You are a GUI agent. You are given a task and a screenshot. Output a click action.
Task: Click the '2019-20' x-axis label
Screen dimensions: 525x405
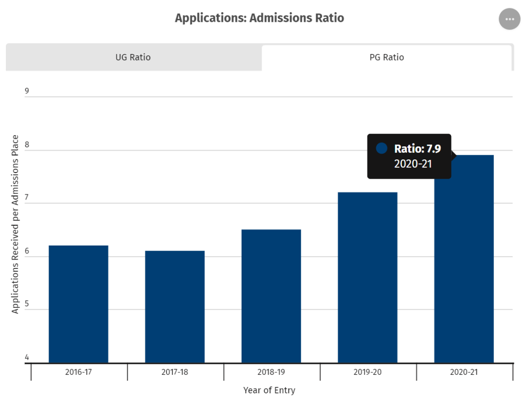click(x=367, y=372)
